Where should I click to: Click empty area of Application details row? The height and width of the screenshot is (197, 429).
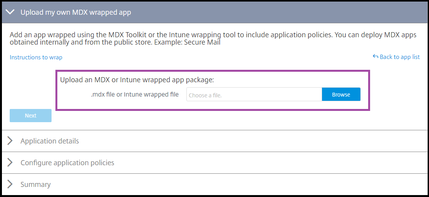pyautogui.click(x=252, y=141)
